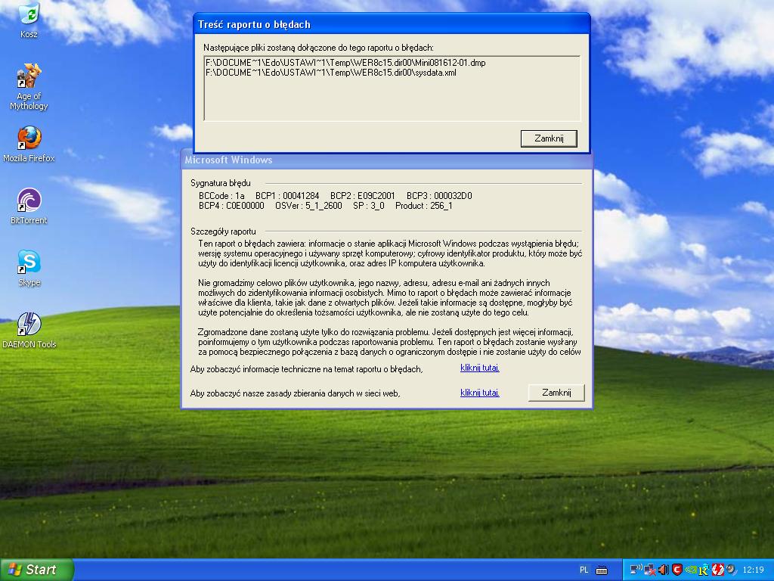Click the red Comodo shield tray icon
This screenshot has height=581, width=774.
pos(677,570)
